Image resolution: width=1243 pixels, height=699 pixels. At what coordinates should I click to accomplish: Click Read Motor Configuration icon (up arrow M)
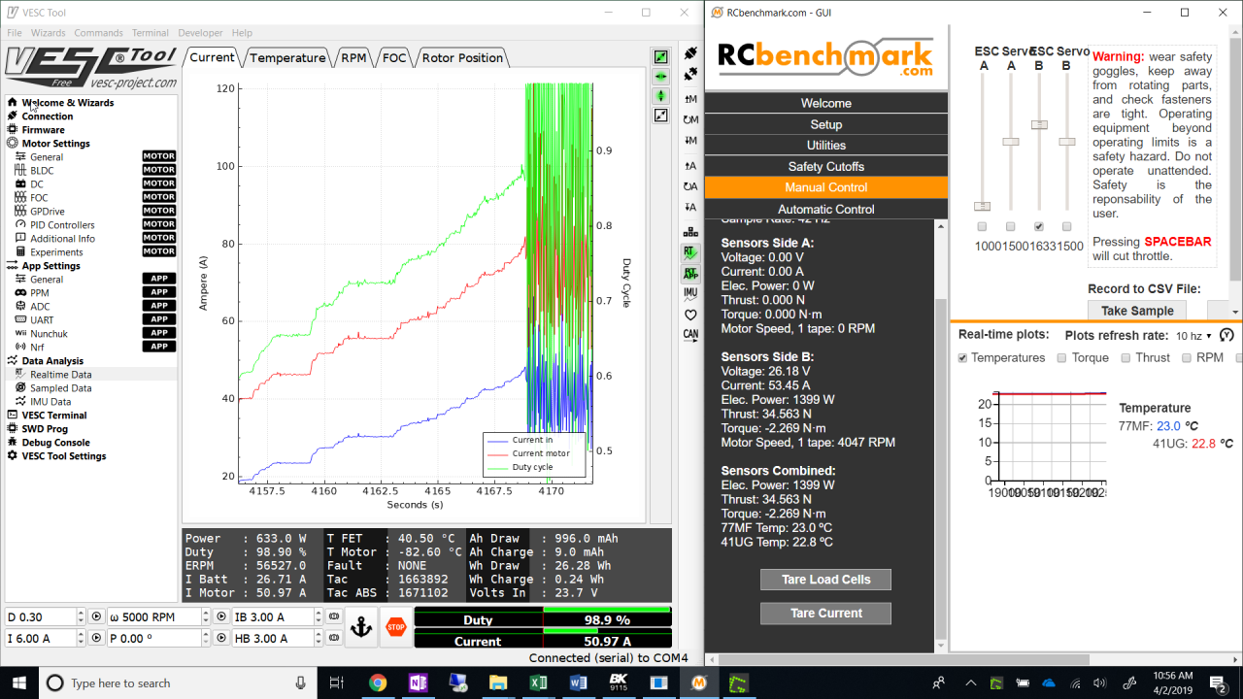690,99
